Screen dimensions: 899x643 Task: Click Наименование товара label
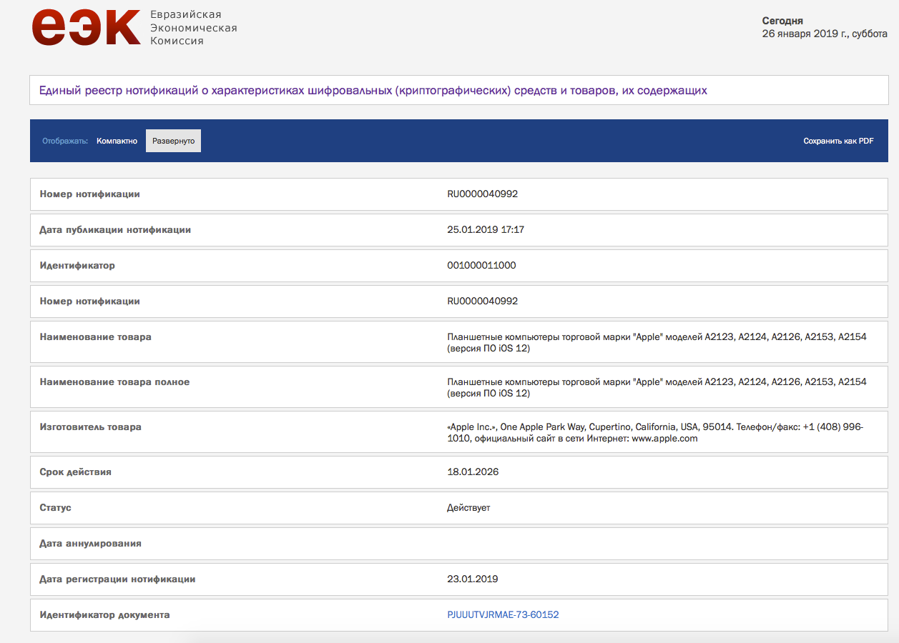pos(95,337)
